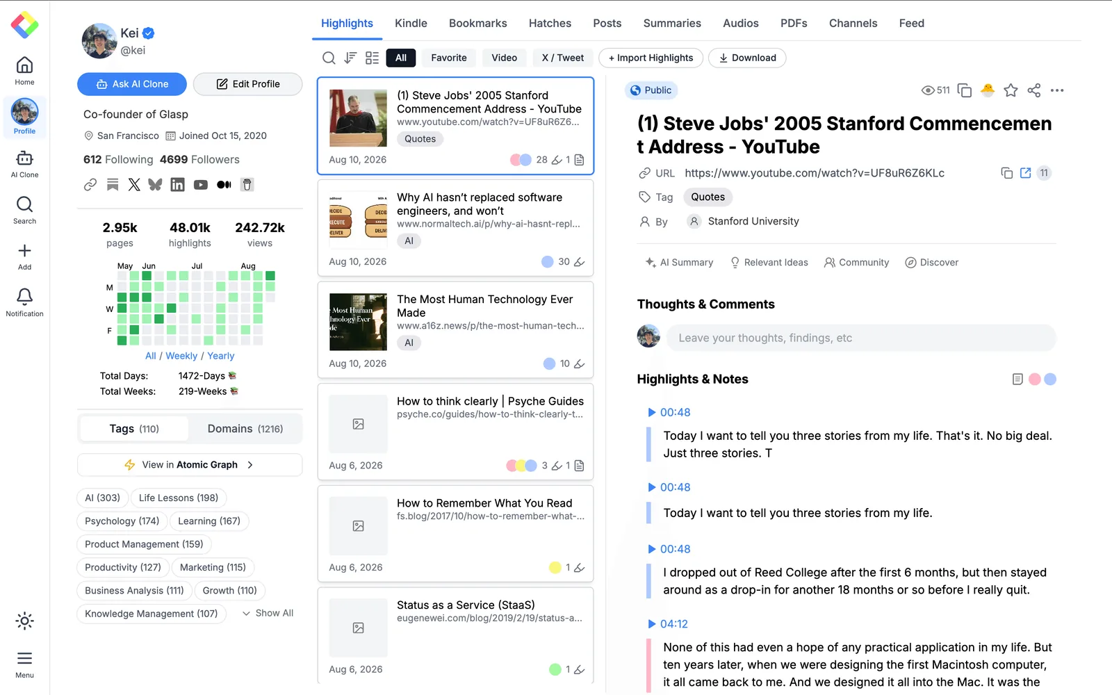Open the X (Twitter) profile icon
This screenshot has width=1112, height=695.
(134, 185)
